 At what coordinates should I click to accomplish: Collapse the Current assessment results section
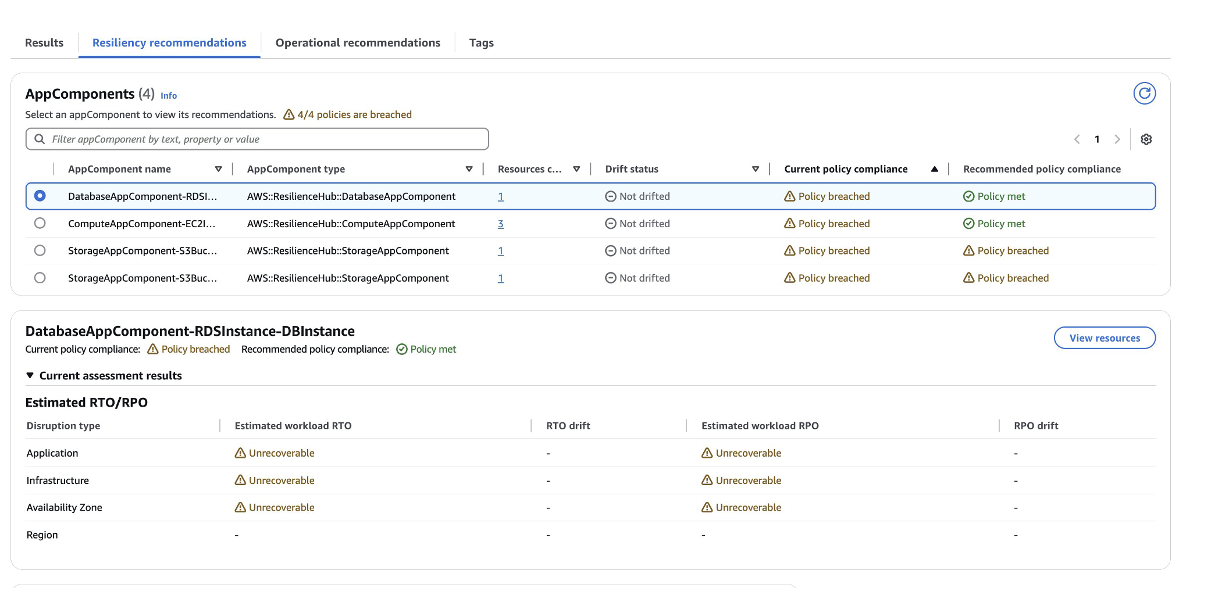click(x=30, y=375)
